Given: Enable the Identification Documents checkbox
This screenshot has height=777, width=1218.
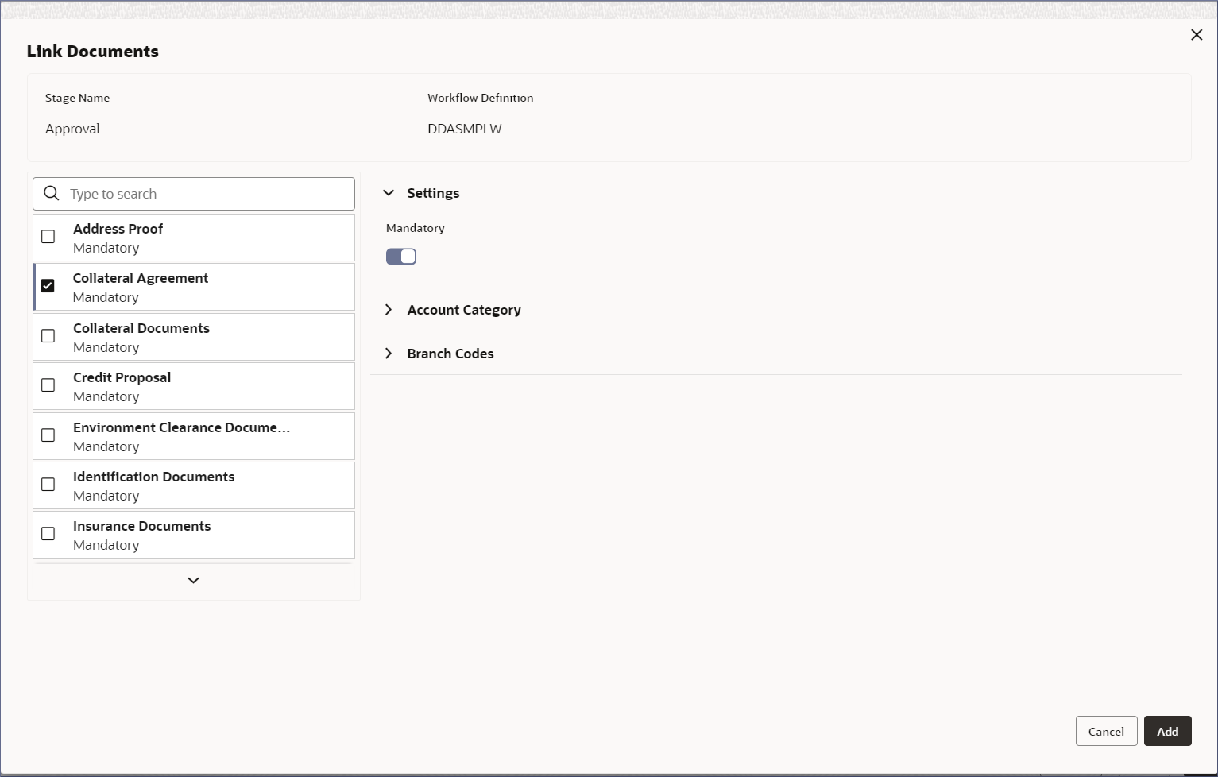Looking at the screenshot, I should point(48,485).
